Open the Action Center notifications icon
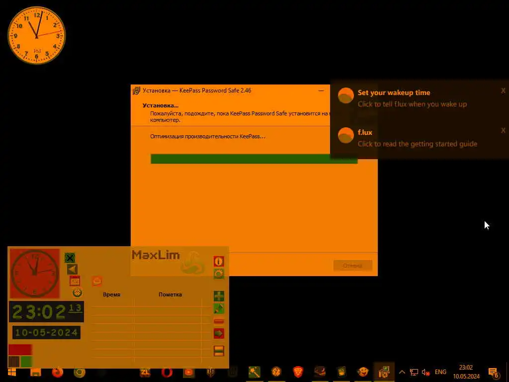This screenshot has width=509, height=382. tap(493, 372)
